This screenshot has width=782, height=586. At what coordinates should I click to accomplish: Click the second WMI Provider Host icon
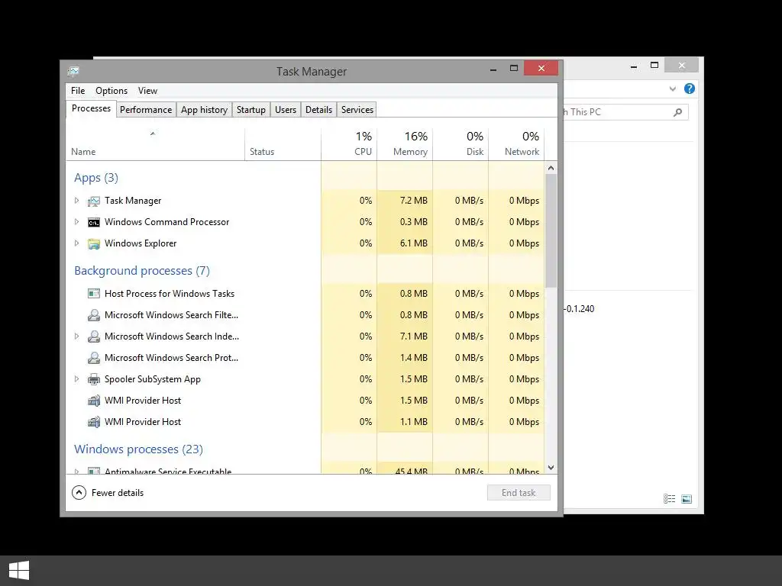pyautogui.click(x=94, y=422)
